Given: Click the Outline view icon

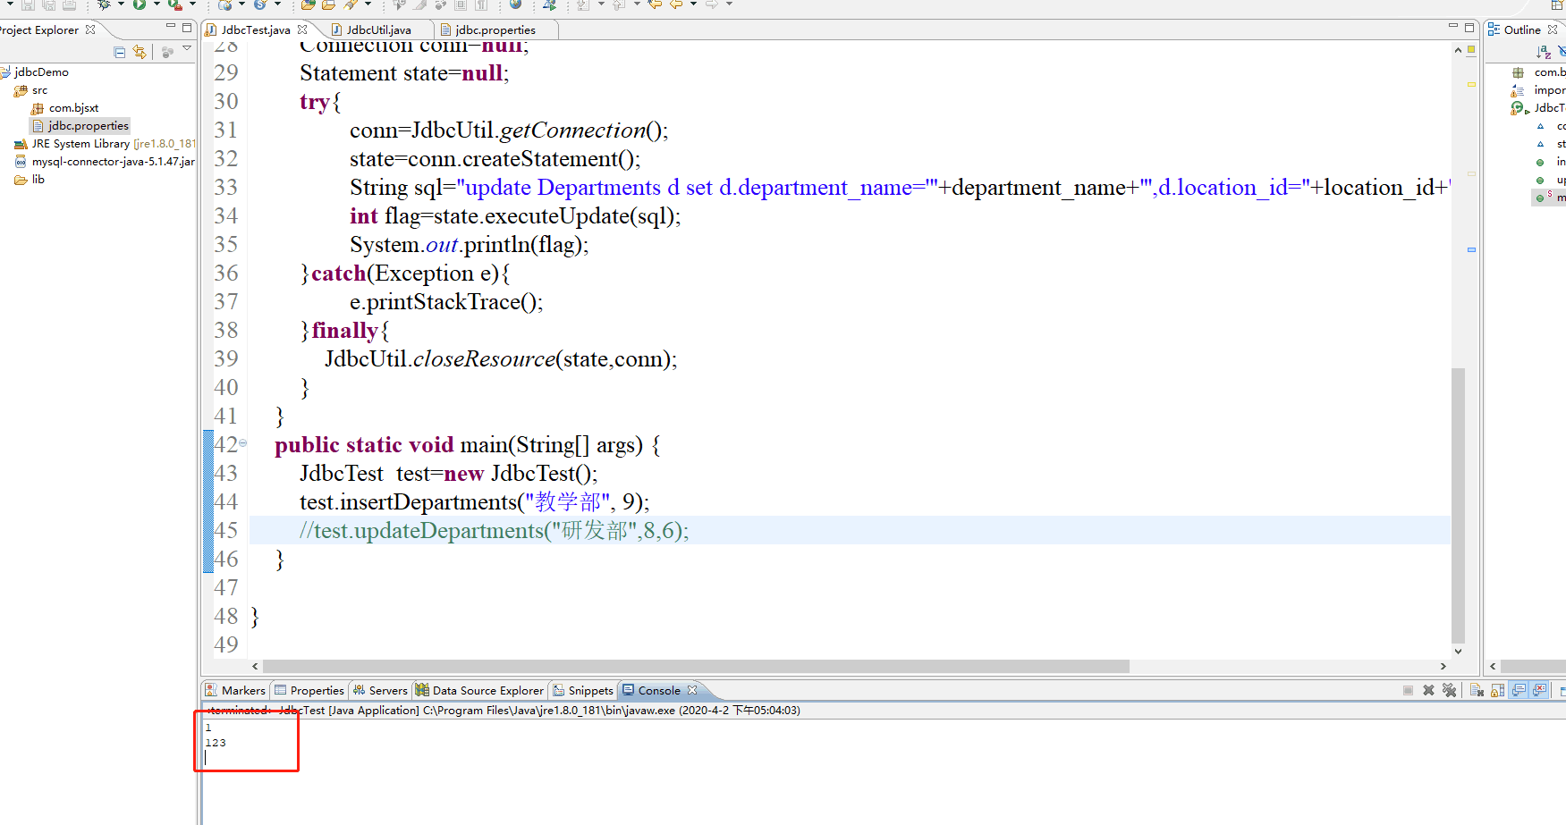Looking at the screenshot, I should pos(1494,29).
